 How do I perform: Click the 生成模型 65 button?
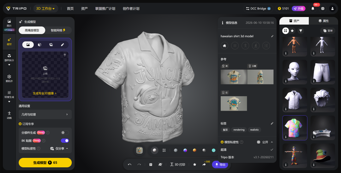[x=45, y=163]
